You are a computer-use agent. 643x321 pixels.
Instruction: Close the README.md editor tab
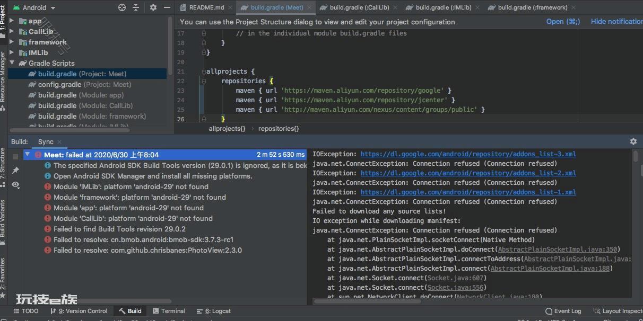coord(231,7)
